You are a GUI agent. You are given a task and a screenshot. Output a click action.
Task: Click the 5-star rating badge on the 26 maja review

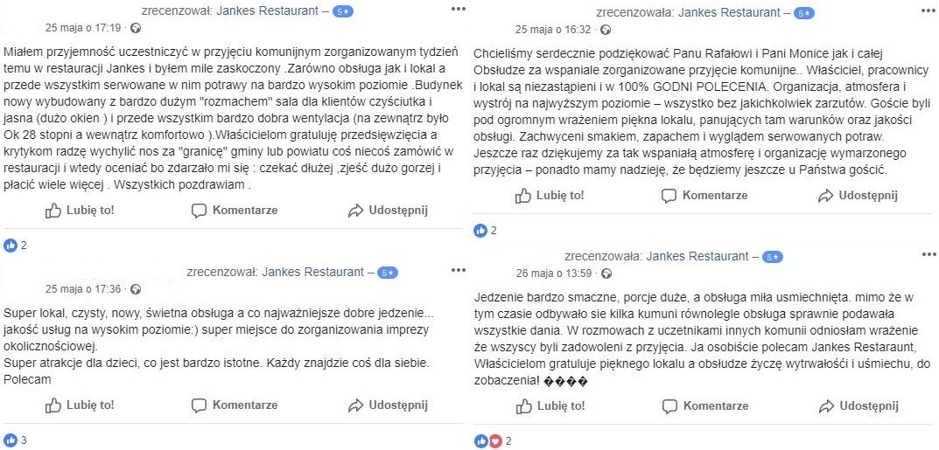pyautogui.click(x=774, y=257)
